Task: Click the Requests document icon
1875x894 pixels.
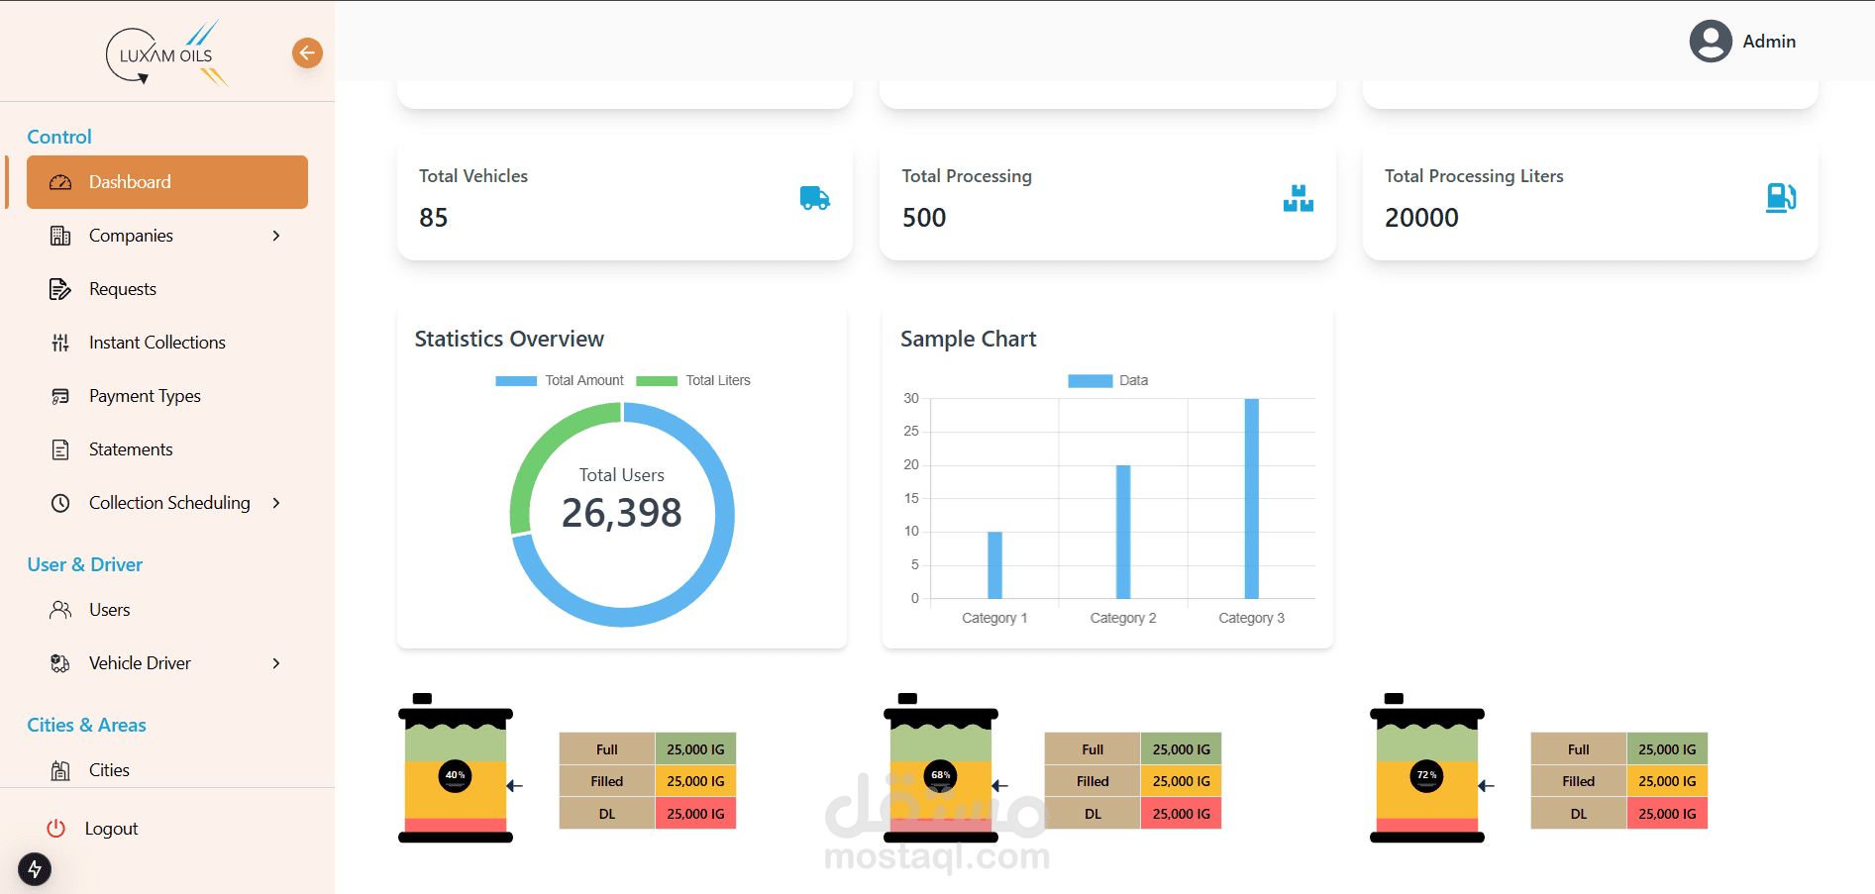Action: (x=60, y=289)
